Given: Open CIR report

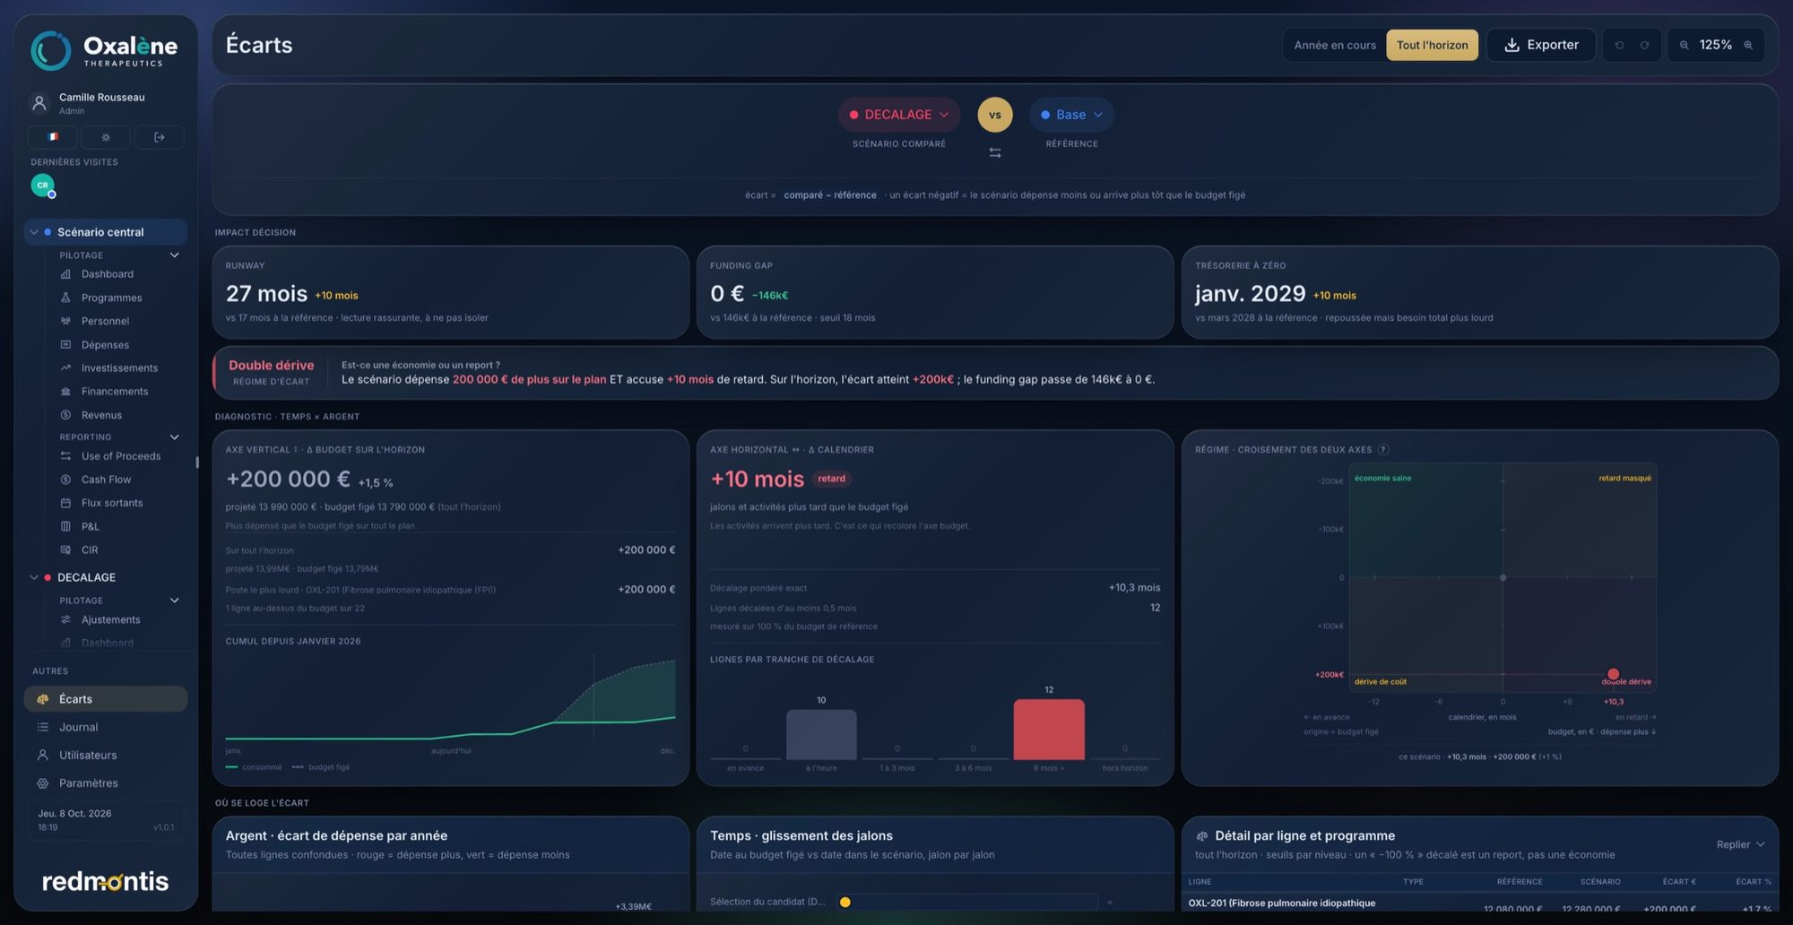Looking at the screenshot, I should [90, 550].
